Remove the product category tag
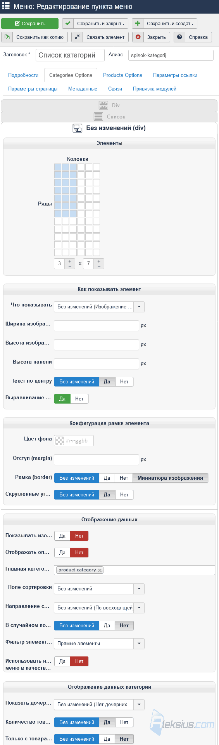The height and width of the screenshot is (745, 219). (100, 570)
